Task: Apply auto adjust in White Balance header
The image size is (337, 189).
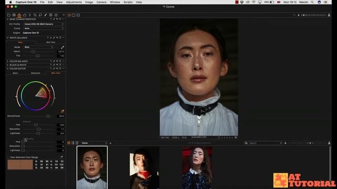Action: coord(51,38)
